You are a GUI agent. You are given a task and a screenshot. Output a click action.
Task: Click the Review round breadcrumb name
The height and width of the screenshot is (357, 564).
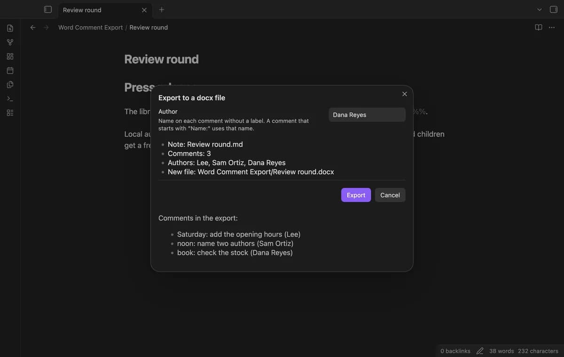click(149, 27)
